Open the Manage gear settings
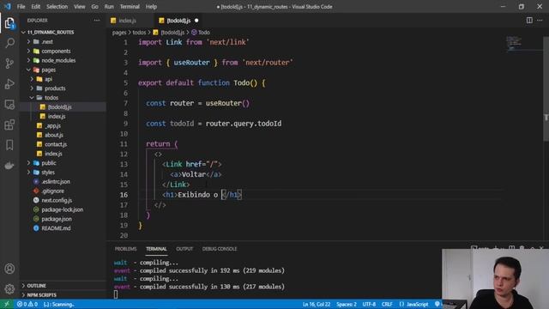This screenshot has height=309, width=549. tap(9, 289)
